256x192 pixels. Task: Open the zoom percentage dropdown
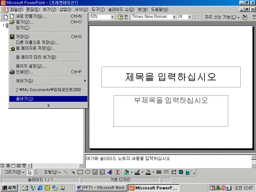[x=112, y=17]
